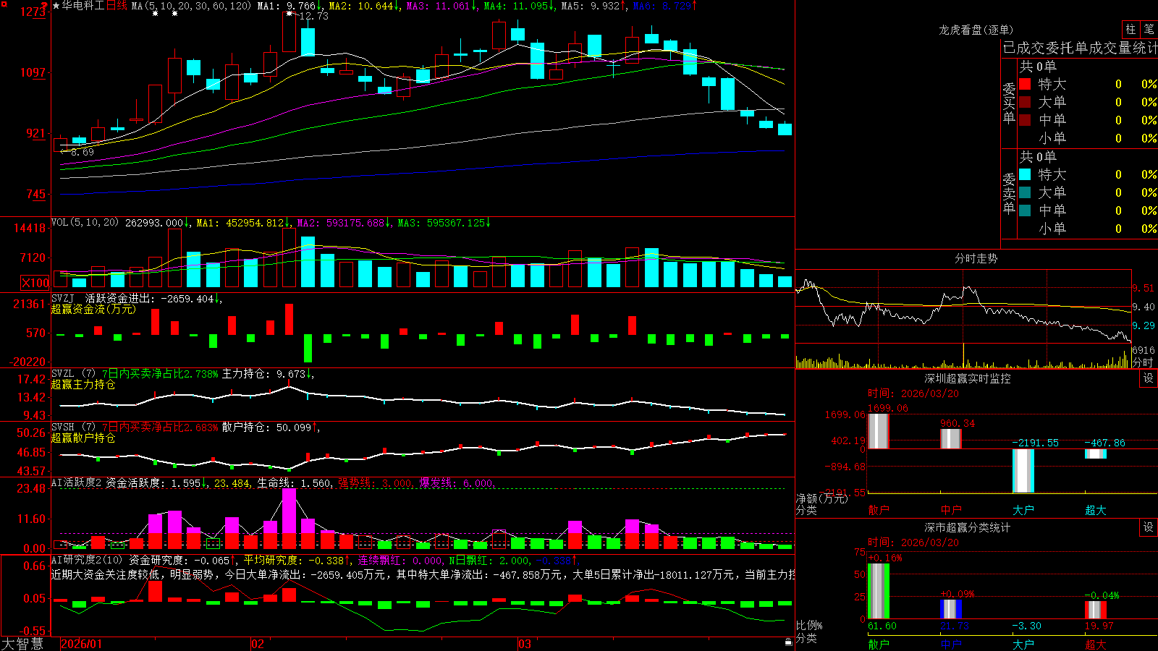Screen dimensions: 1158x651
Task: Click the red 特大 buy-order color swatch
Action: click(x=1025, y=84)
